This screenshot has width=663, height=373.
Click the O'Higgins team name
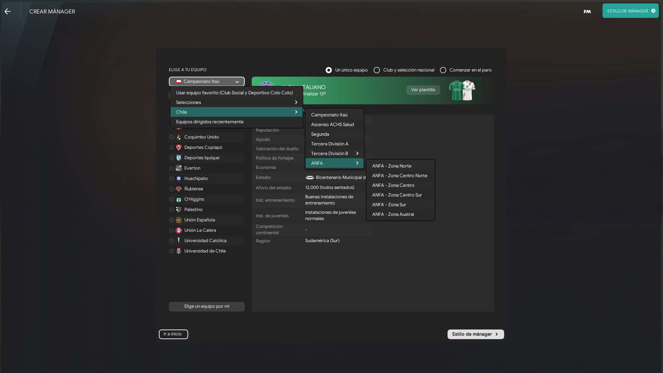click(194, 199)
